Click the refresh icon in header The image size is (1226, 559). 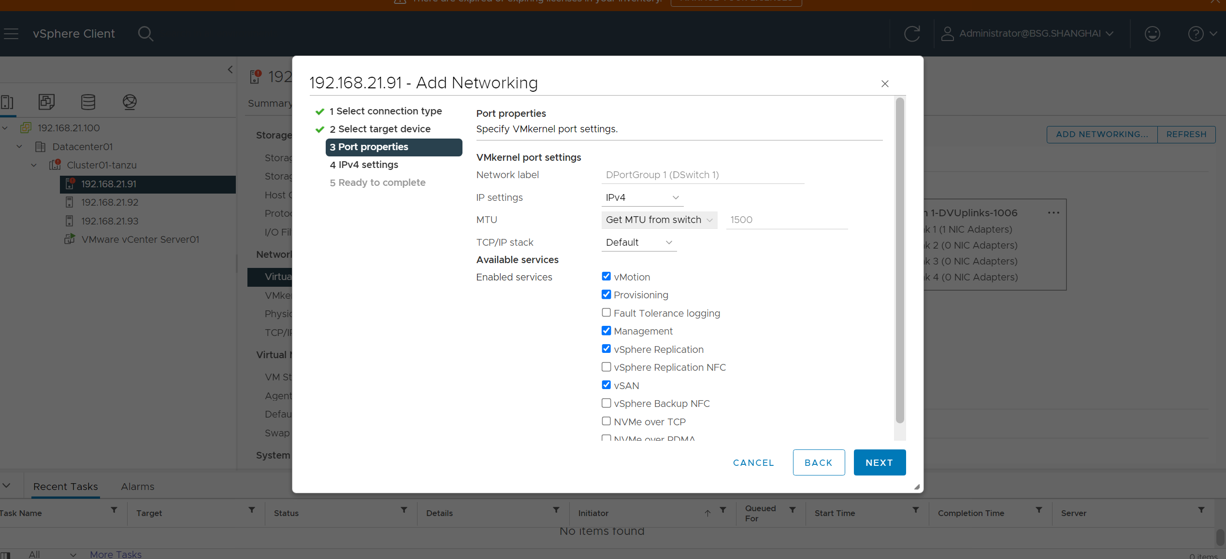[912, 34]
